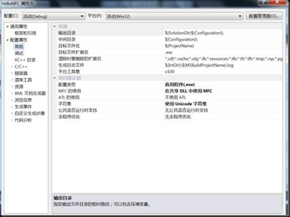
Task: Collapse the 项目默认值 property group
Action: click(55, 78)
